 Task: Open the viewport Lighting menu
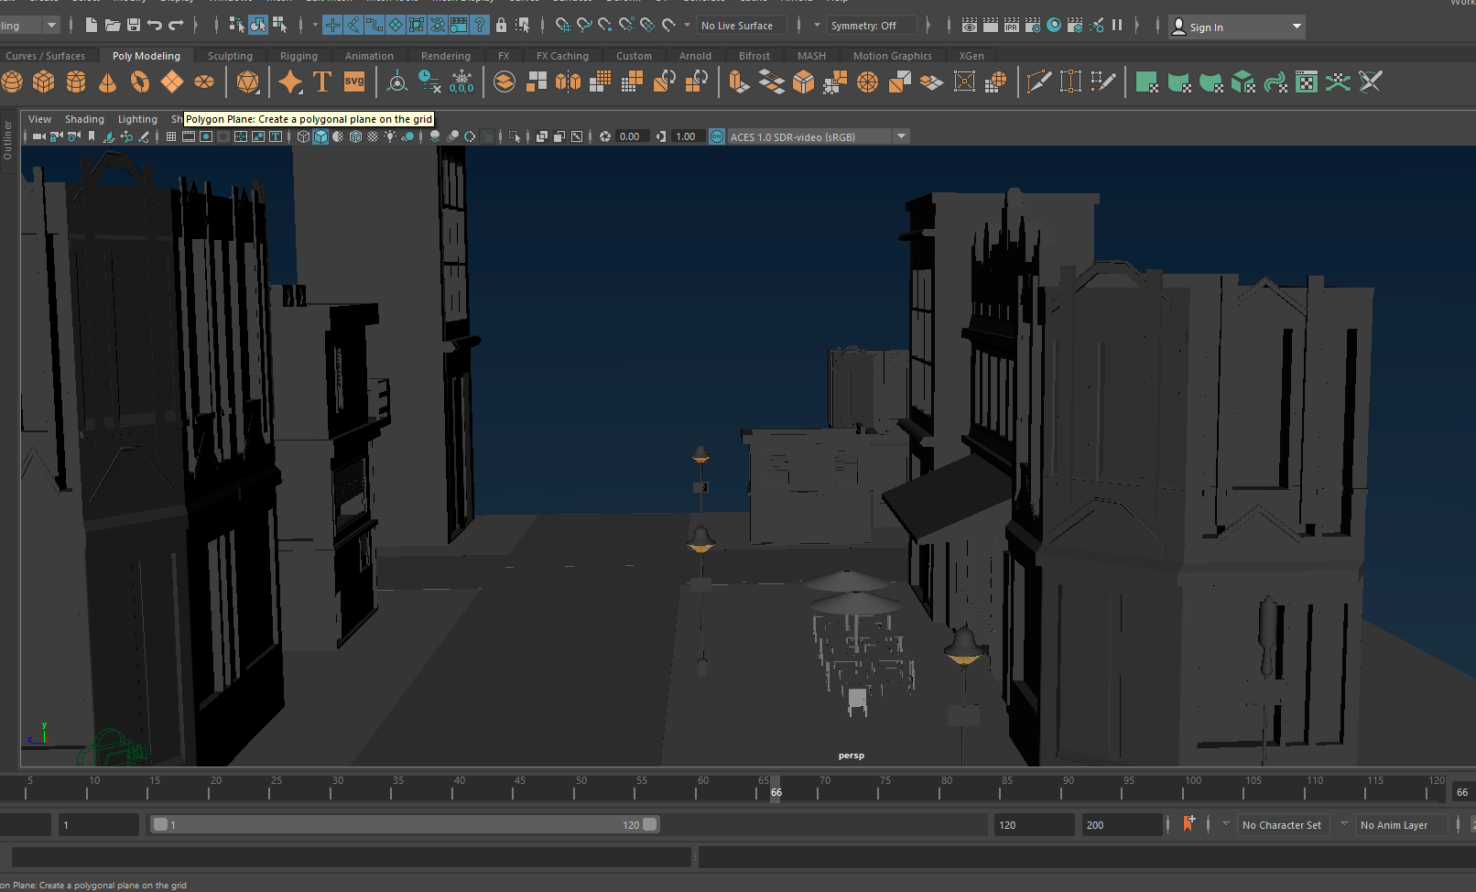137,119
